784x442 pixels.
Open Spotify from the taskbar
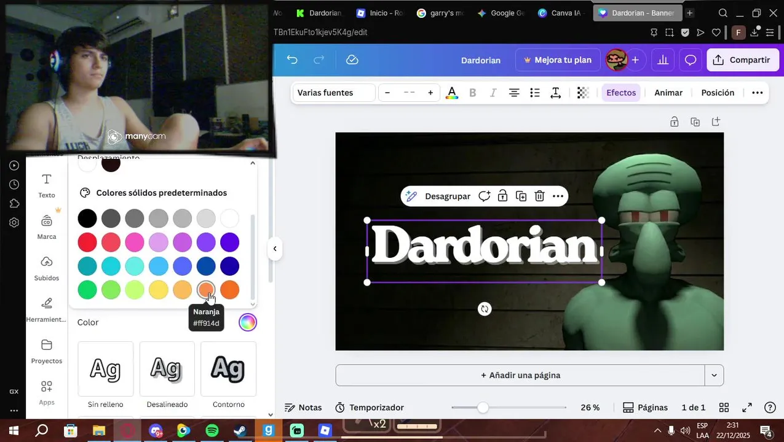pos(212,430)
